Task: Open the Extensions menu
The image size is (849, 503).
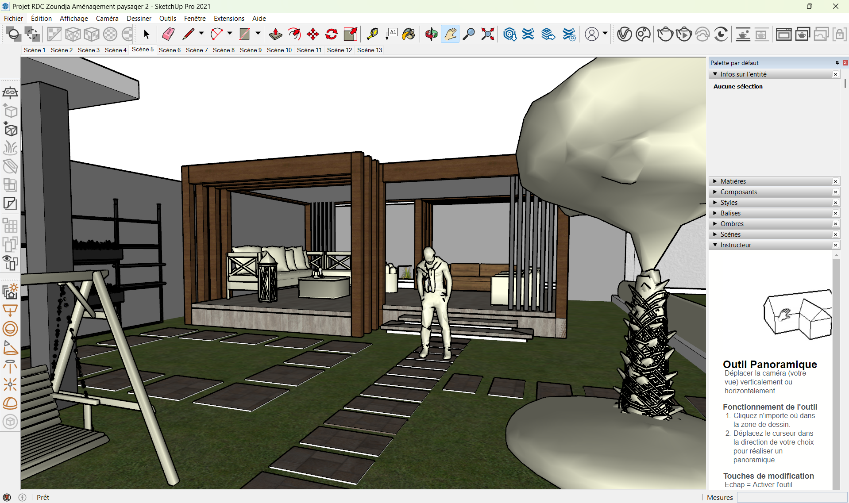Action: [229, 19]
